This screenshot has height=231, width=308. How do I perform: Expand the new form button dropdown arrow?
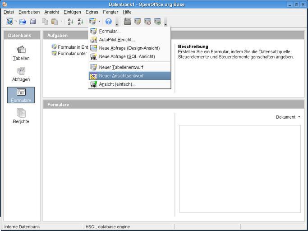[99, 21]
